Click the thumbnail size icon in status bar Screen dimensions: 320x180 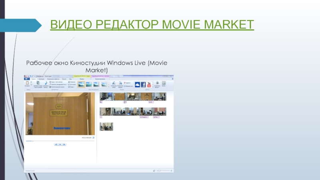pos(154,171)
